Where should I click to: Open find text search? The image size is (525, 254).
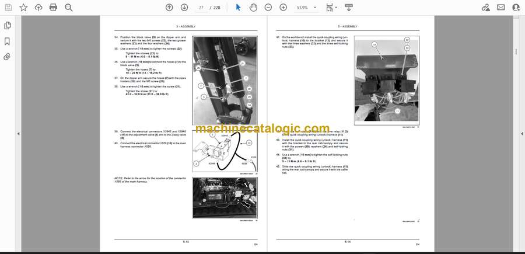click(69, 8)
